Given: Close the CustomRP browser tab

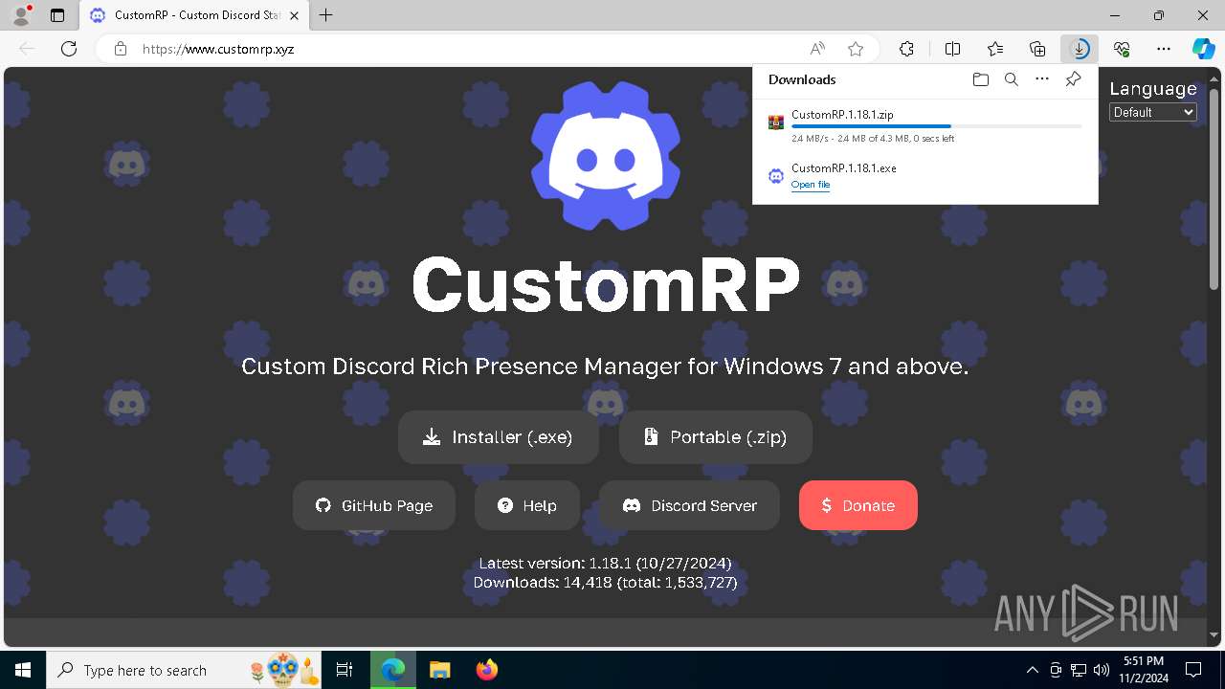Looking at the screenshot, I should click(293, 15).
